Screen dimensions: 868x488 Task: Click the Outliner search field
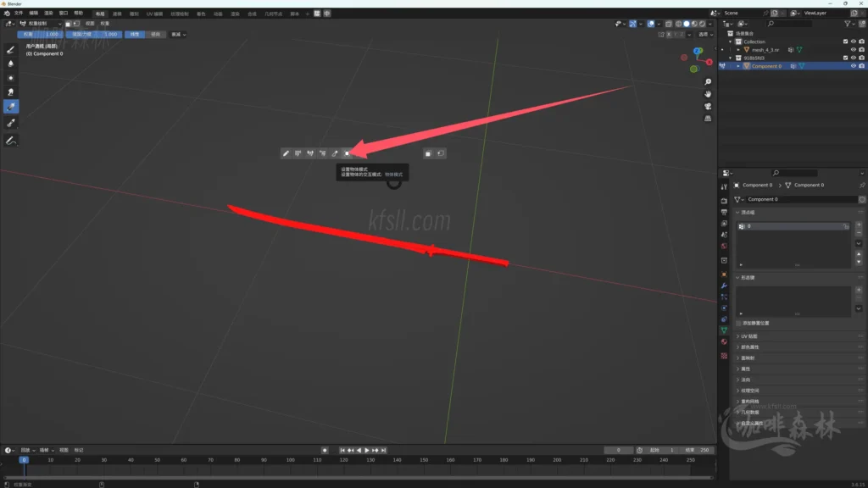788,23
